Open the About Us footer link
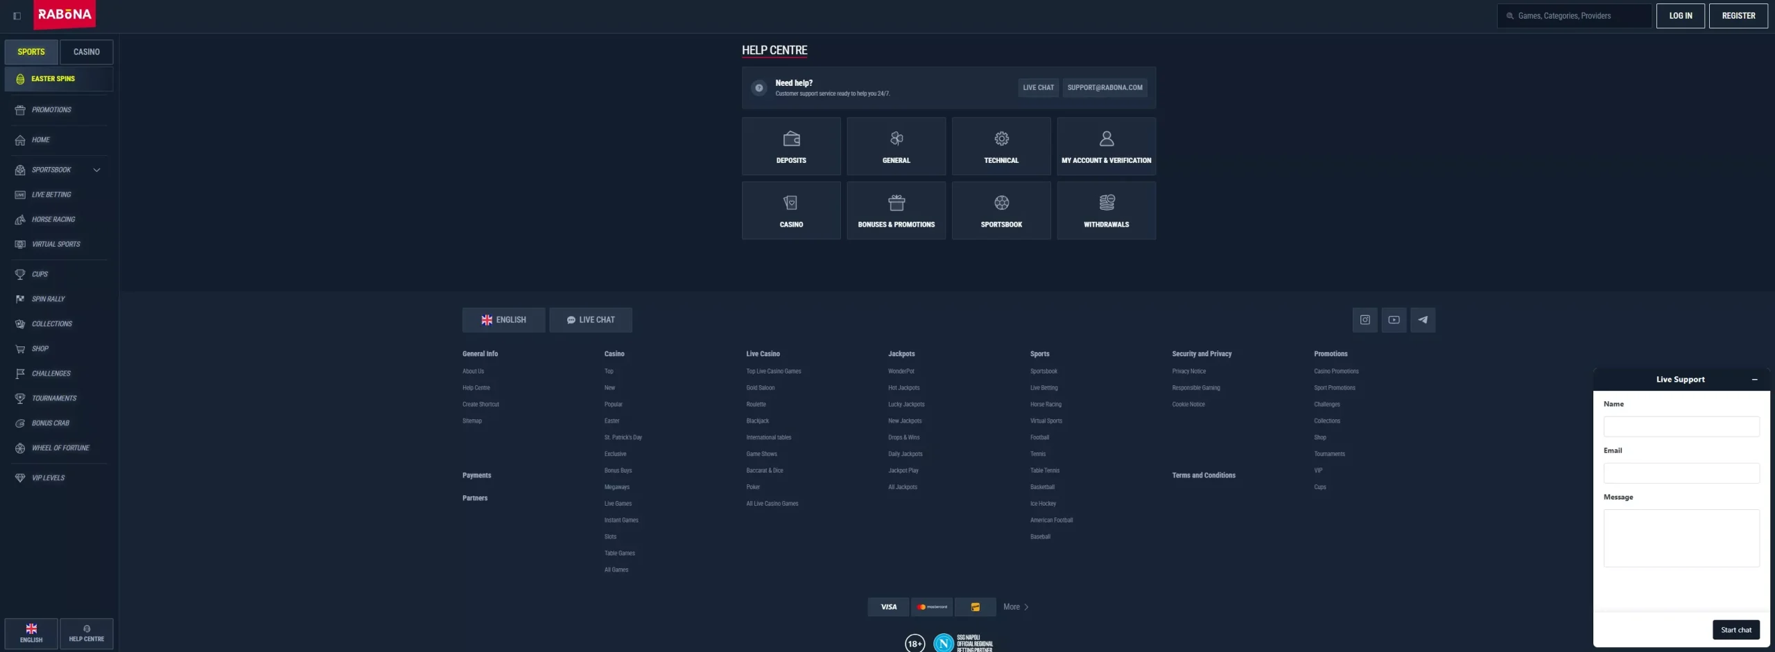This screenshot has width=1775, height=652. coord(474,371)
